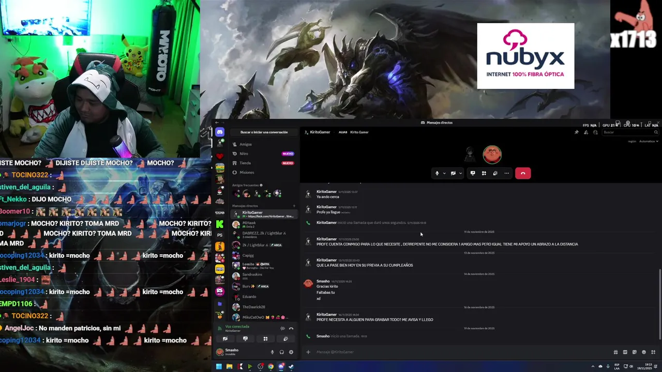Mute microphone in call controls
The height and width of the screenshot is (372, 662).
point(437,173)
